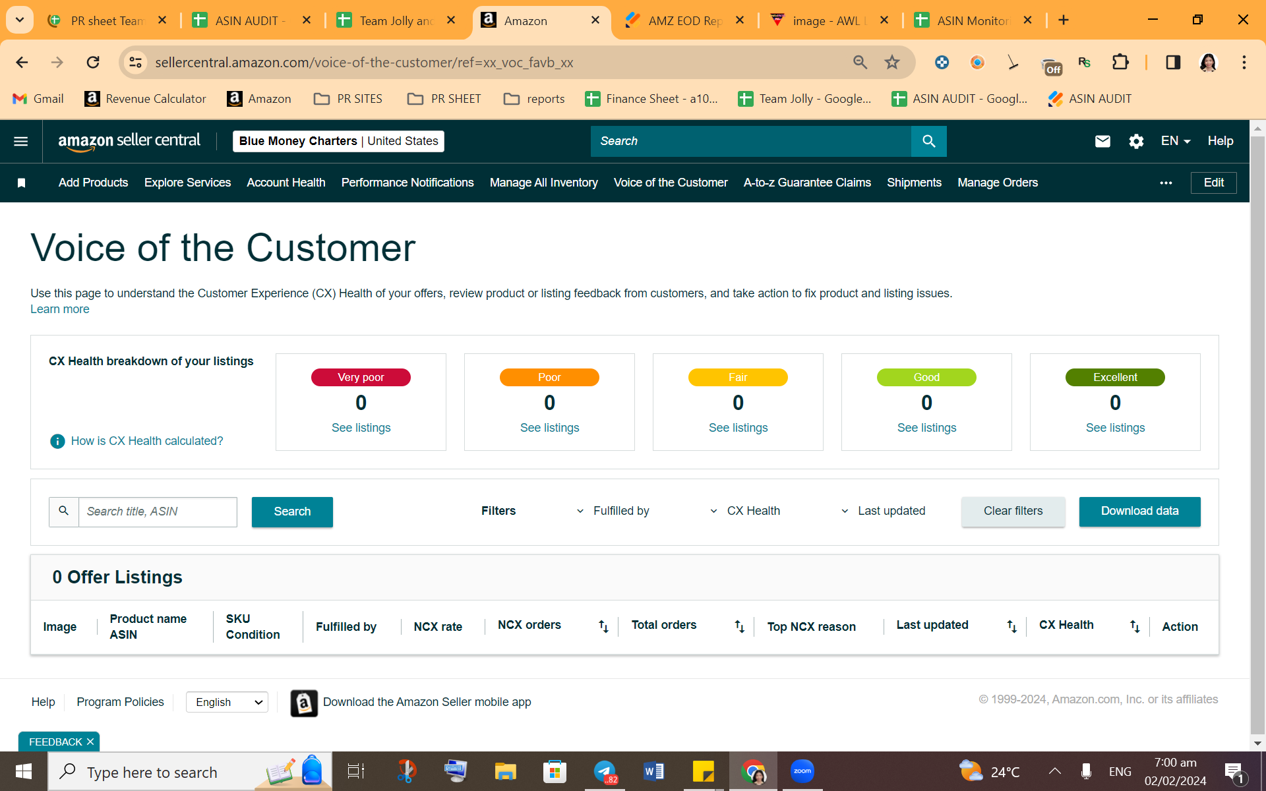This screenshot has height=791, width=1266.
Task: Open the Chrome tab search dropdown
Action: [20, 20]
